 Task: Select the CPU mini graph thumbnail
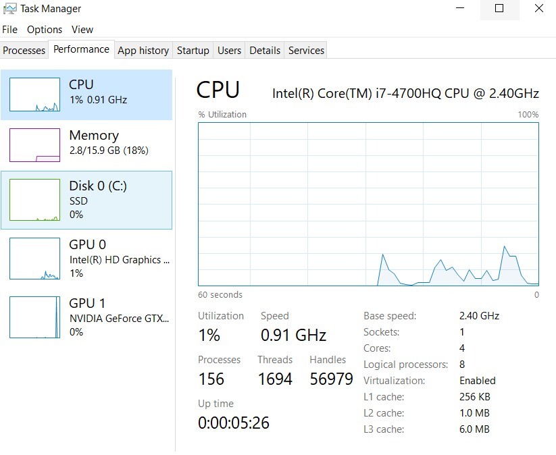click(x=34, y=95)
